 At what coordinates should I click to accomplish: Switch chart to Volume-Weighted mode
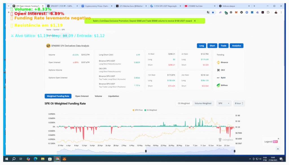click(203, 104)
